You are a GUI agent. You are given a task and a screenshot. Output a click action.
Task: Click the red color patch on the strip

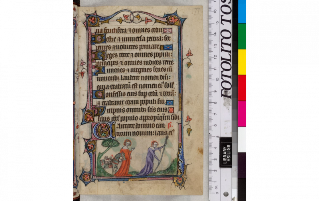pos(242,88)
